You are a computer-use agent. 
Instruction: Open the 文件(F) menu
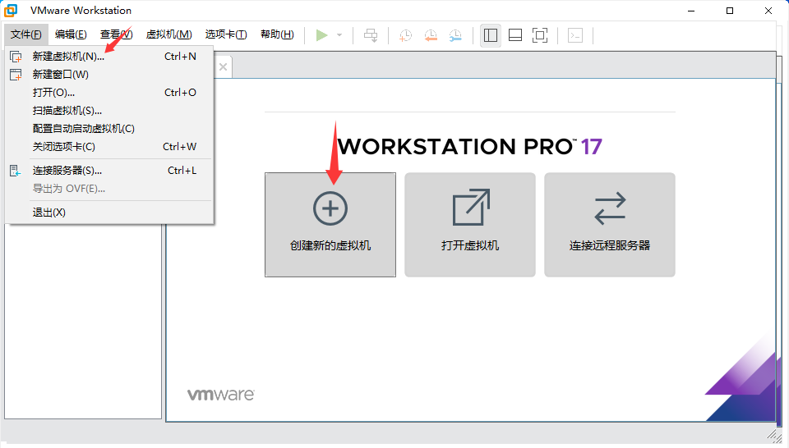coord(26,34)
